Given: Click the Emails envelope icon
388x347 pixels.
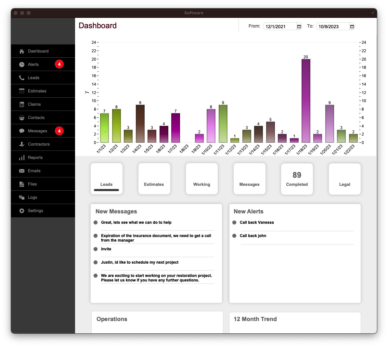Looking at the screenshot, I should click(x=22, y=171).
